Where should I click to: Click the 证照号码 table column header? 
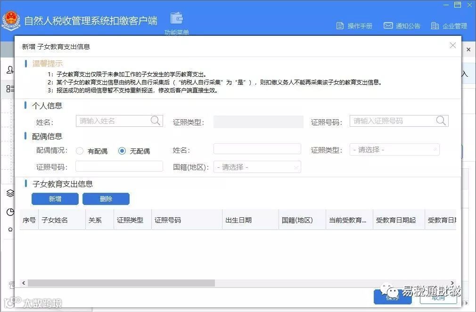coord(187,220)
